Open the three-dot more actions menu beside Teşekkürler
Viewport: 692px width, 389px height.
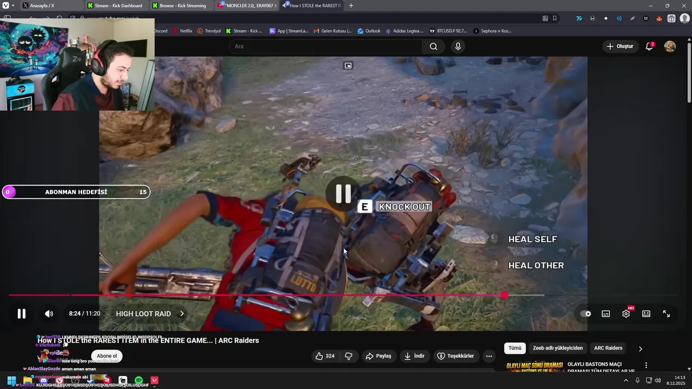point(489,356)
